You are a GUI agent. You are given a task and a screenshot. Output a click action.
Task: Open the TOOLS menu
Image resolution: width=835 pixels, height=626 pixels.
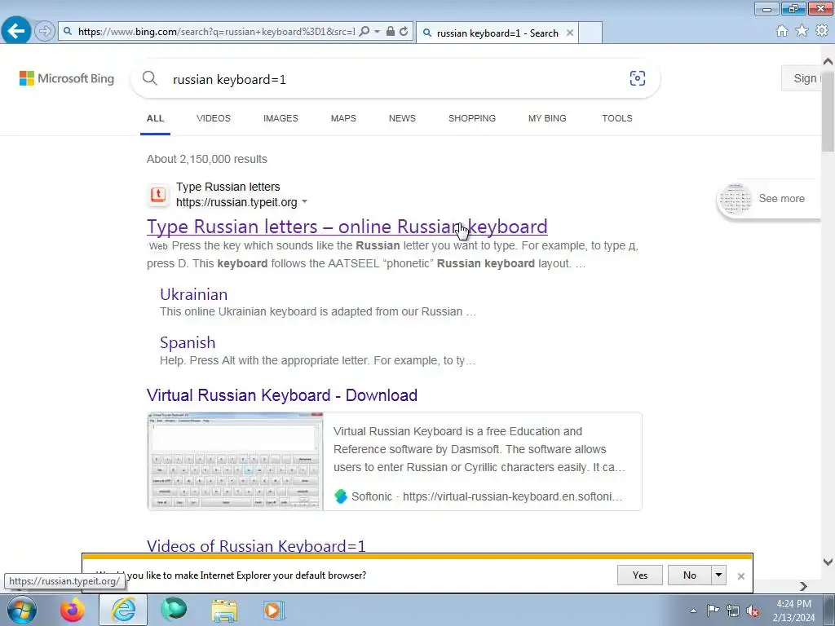[617, 119]
